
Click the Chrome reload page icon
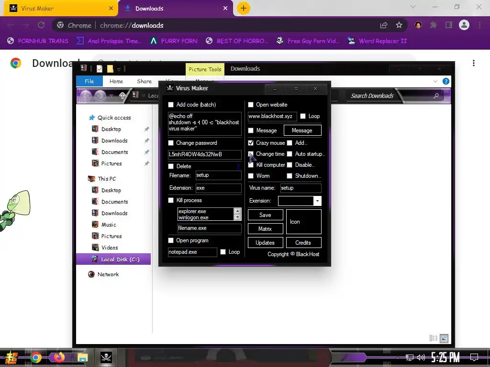pyautogui.click(x=41, y=25)
